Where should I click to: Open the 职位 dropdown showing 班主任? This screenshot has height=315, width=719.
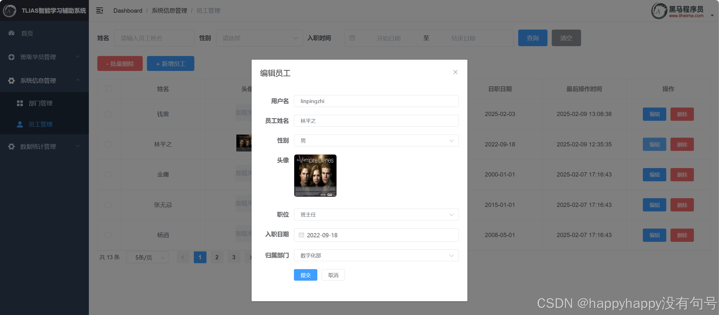[x=376, y=215]
